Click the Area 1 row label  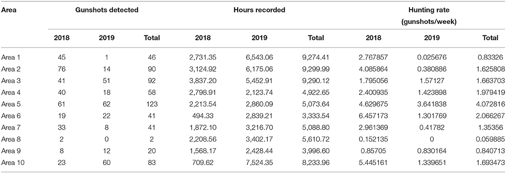click(9, 58)
